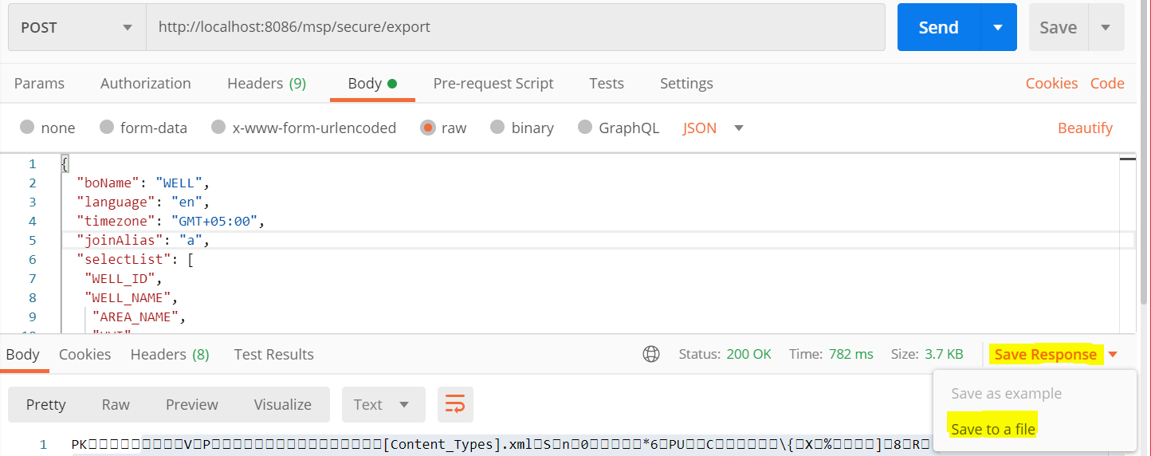Image resolution: width=1151 pixels, height=456 pixels.
Task: Switch to the Params tab
Action: pyautogui.click(x=39, y=83)
